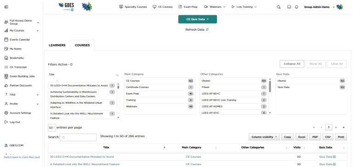This screenshot has width=353, height=167.
Task: Open the search magnifier in header
Action: tap(279, 7)
